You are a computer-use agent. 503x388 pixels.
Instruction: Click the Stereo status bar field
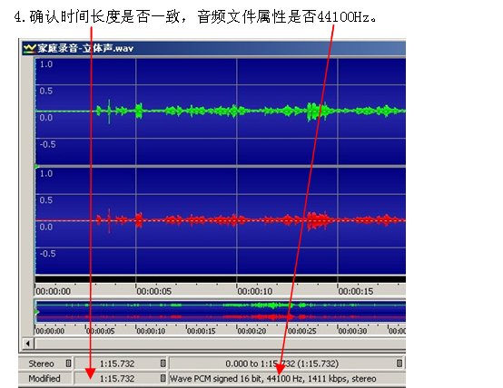[45, 364]
